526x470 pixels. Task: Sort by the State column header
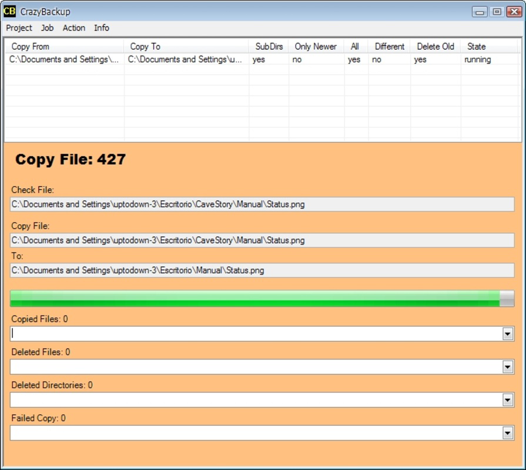tap(489, 46)
